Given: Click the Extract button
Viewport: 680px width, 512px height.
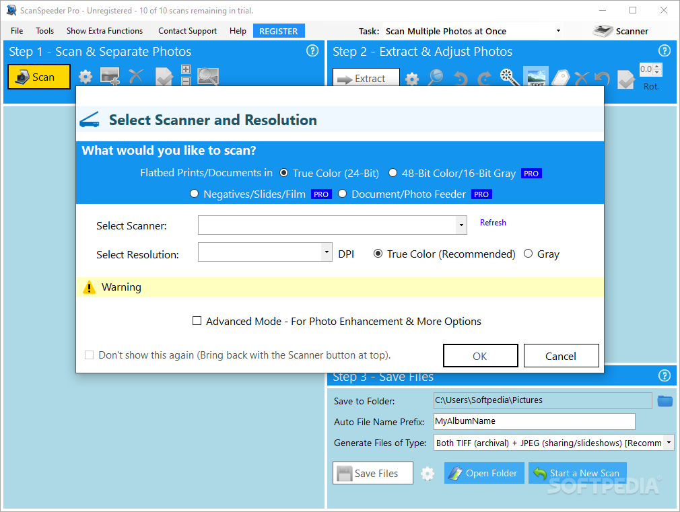Looking at the screenshot, I should (x=366, y=78).
